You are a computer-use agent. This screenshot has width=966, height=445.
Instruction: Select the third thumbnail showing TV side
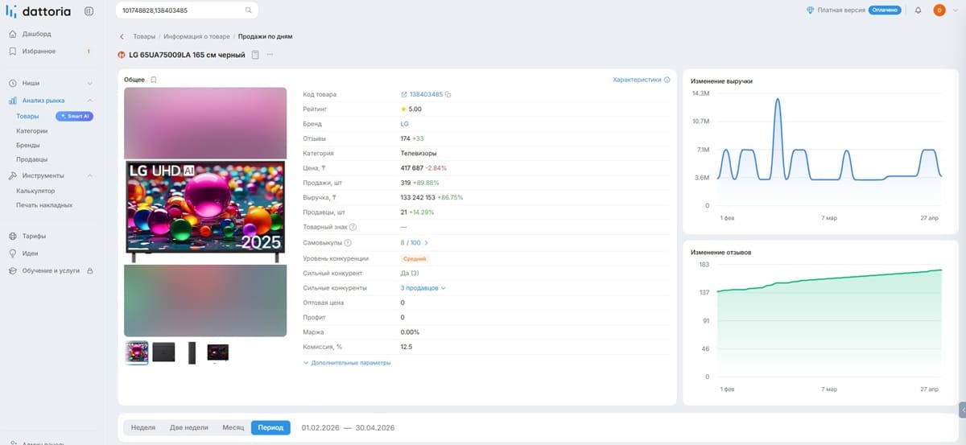pyautogui.click(x=192, y=352)
